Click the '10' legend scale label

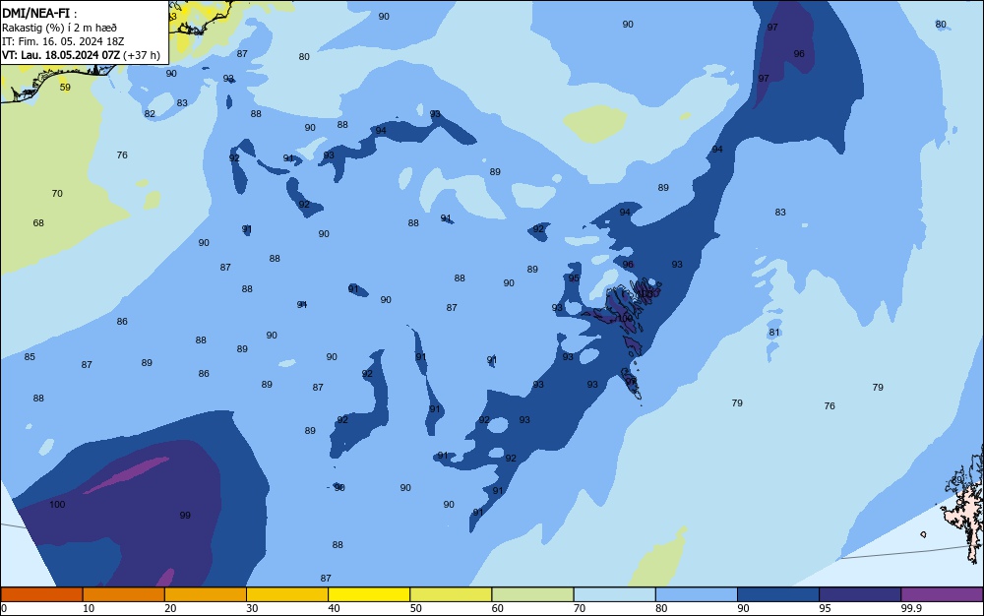tap(89, 608)
